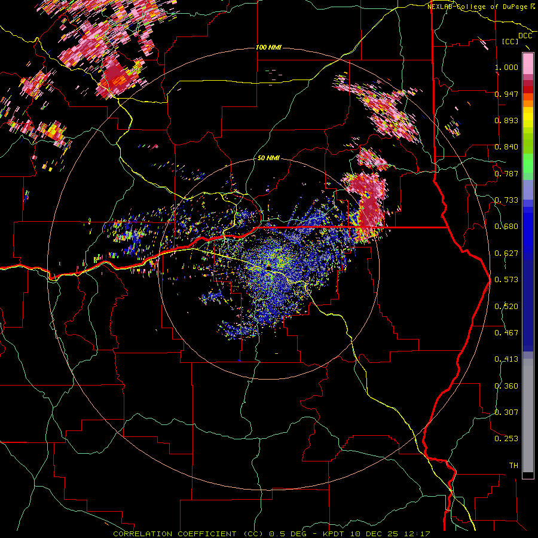Click the bright green segment of the color bar

(x=528, y=163)
